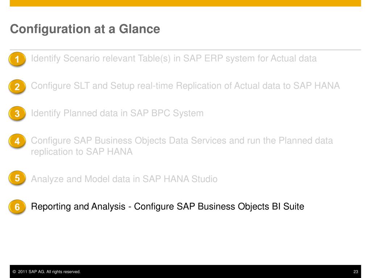Click the yellow number 4 badge
The image size is (371, 278).
point(17,141)
